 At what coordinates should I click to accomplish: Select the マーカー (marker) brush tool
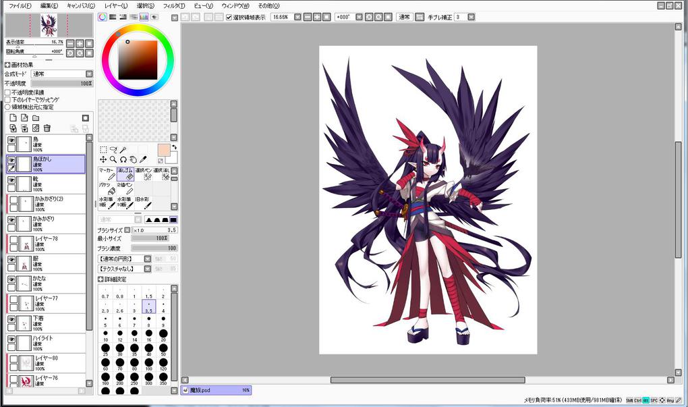tap(107, 174)
